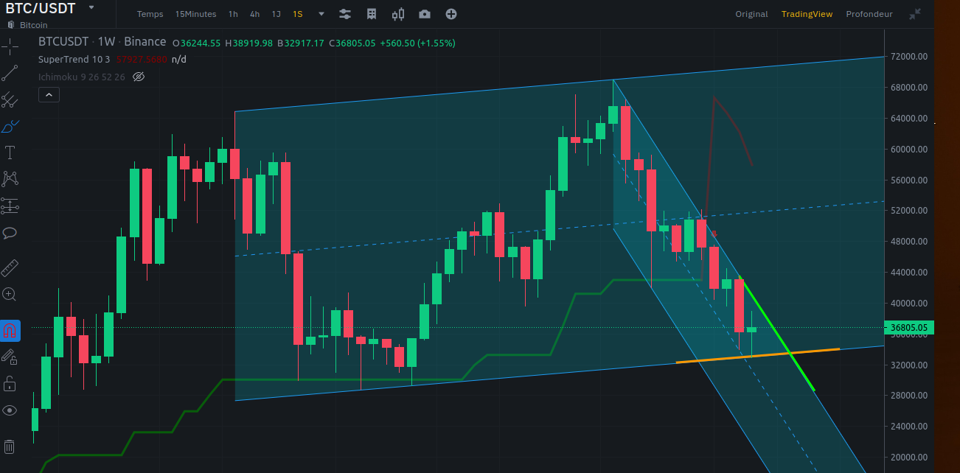Select the 1S weekly interval
This screenshot has width=960, height=473.
click(x=297, y=14)
